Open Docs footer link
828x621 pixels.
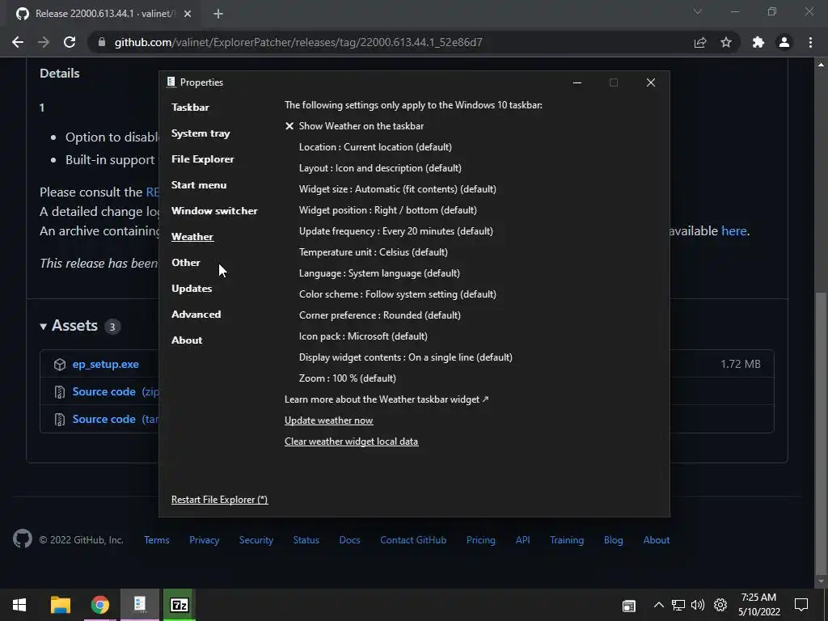point(349,540)
